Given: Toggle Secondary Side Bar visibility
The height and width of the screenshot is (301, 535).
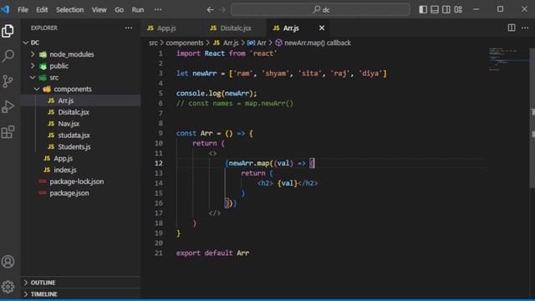Looking at the screenshot, I should coord(446,9).
